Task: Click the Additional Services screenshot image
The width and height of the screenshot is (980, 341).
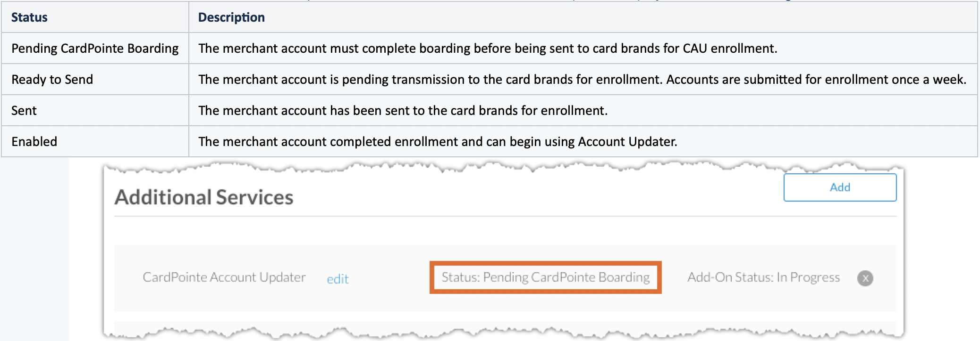Action: pyautogui.click(x=504, y=251)
